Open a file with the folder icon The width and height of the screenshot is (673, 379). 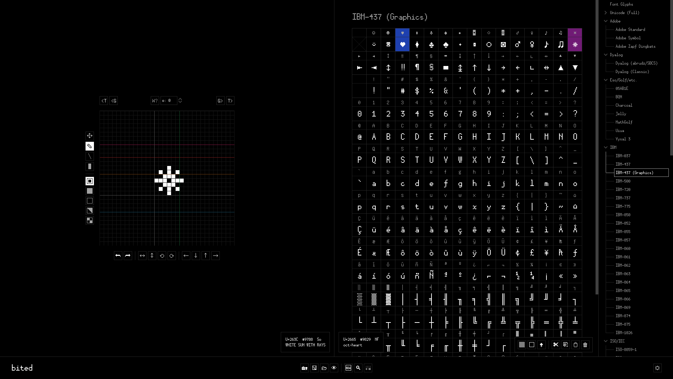(324, 368)
